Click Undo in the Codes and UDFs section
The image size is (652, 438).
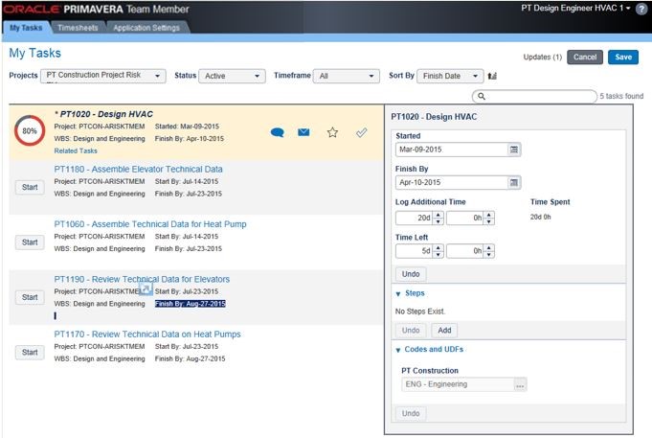[411, 413]
